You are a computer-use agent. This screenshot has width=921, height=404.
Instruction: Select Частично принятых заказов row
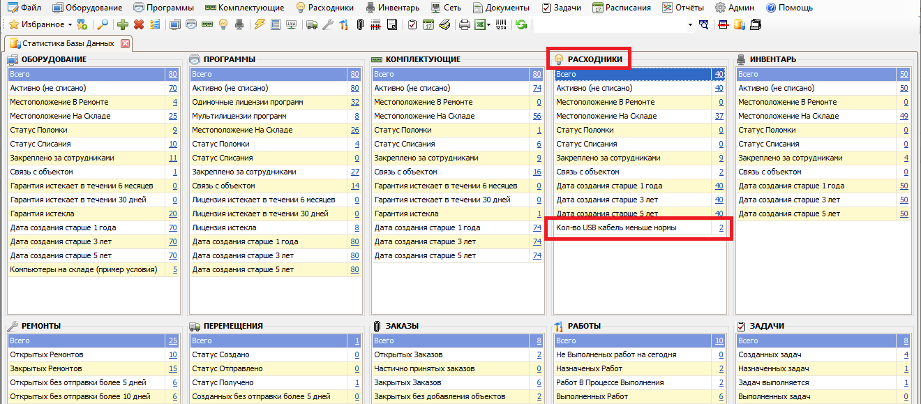(458, 368)
